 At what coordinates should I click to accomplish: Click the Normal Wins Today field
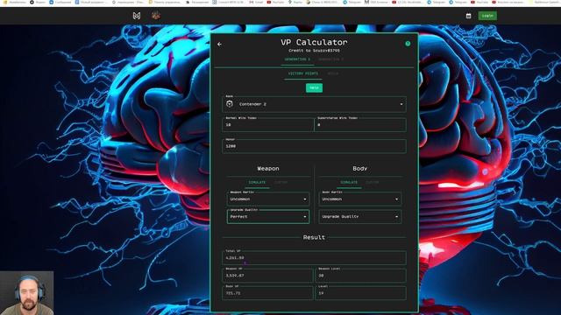[268, 124]
